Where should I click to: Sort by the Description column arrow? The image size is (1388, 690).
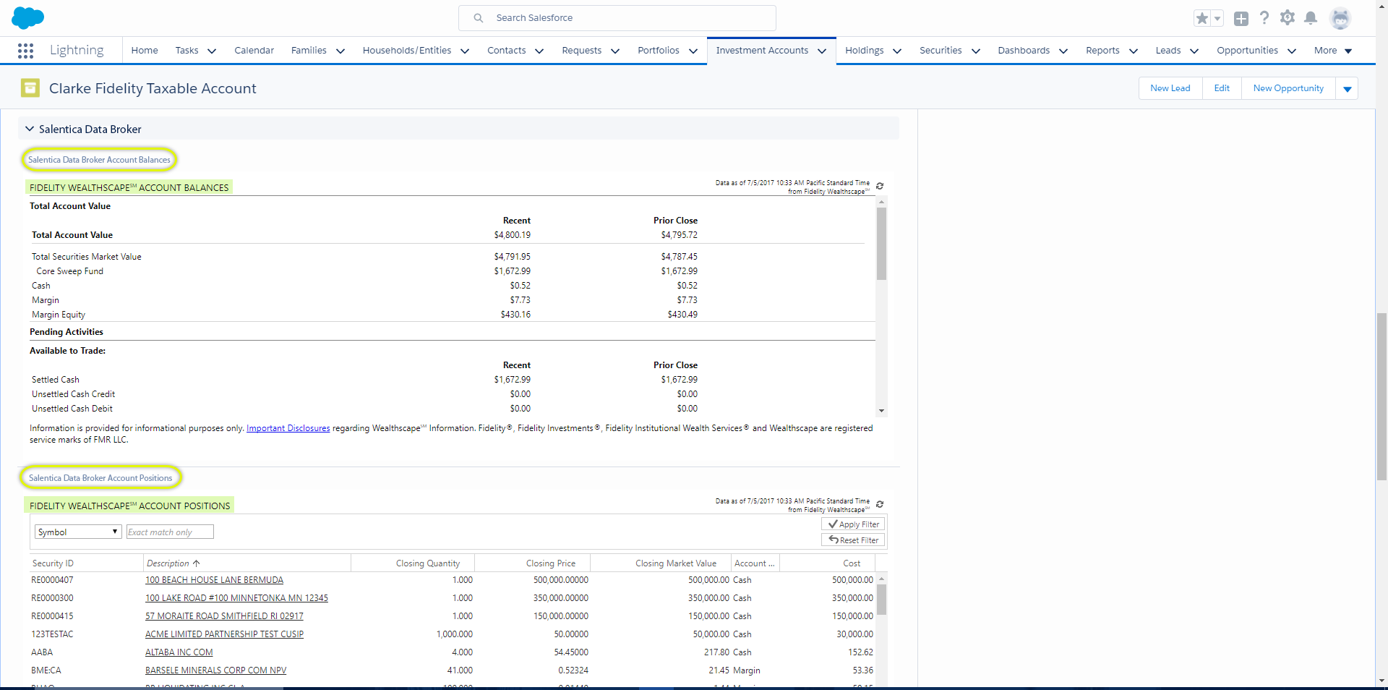click(x=197, y=563)
